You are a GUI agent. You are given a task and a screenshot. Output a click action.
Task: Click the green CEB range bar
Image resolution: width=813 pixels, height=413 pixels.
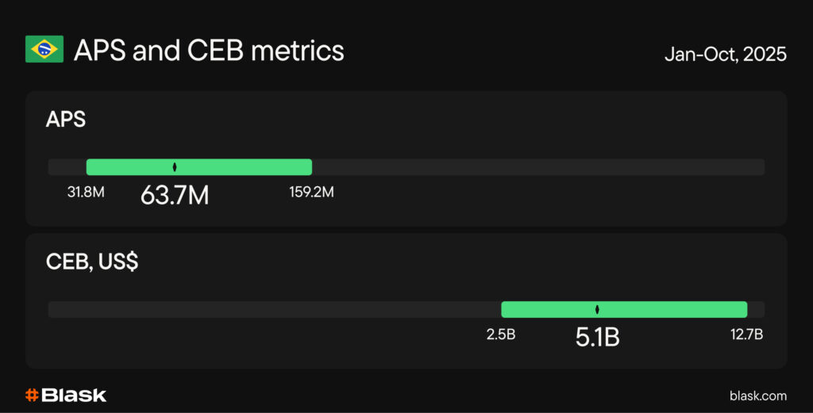click(x=675, y=309)
